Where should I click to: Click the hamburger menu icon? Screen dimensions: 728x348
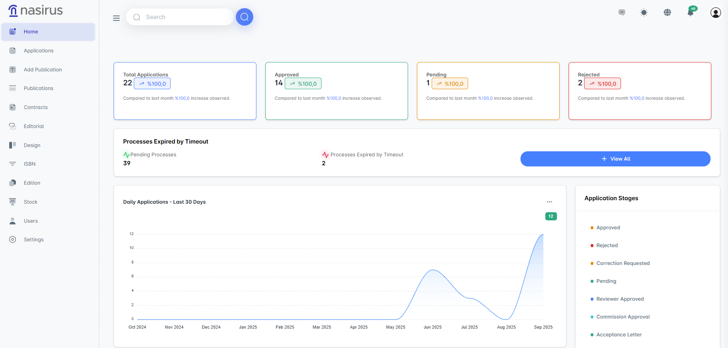pos(116,18)
